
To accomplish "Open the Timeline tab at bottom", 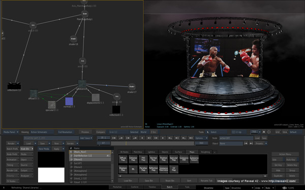I will pyautogui.click(x=152, y=187).
